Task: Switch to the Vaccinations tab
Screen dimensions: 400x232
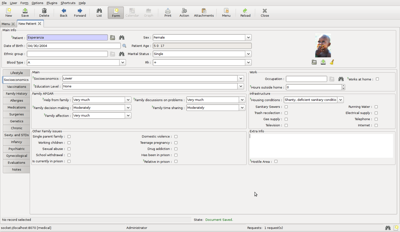Action: tap(16, 87)
